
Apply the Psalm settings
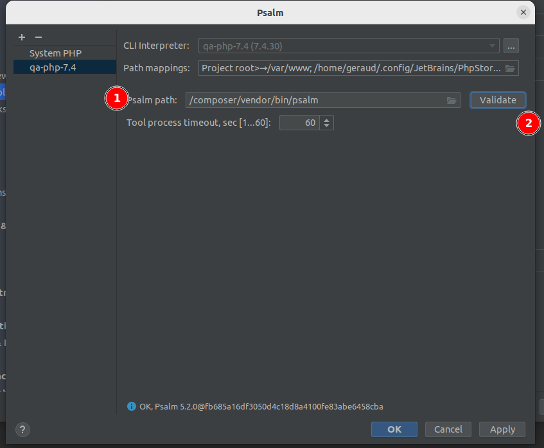(x=502, y=429)
